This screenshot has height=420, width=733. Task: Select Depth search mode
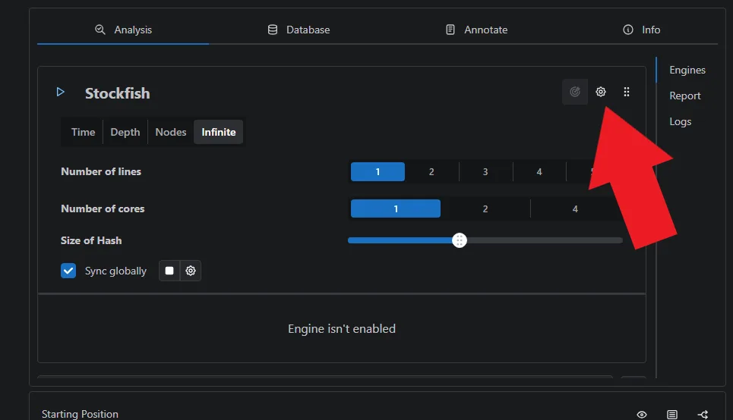tap(125, 132)
